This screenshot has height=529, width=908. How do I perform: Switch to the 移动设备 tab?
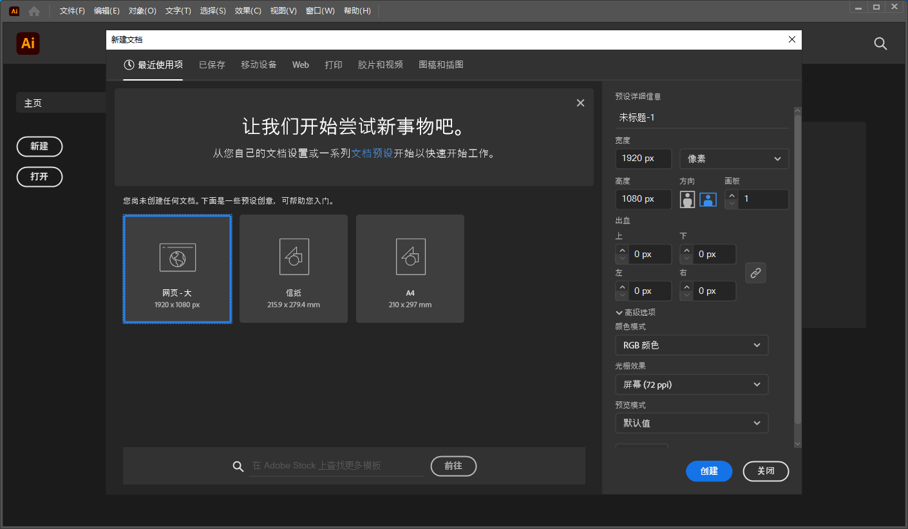[x=259, y=65]
